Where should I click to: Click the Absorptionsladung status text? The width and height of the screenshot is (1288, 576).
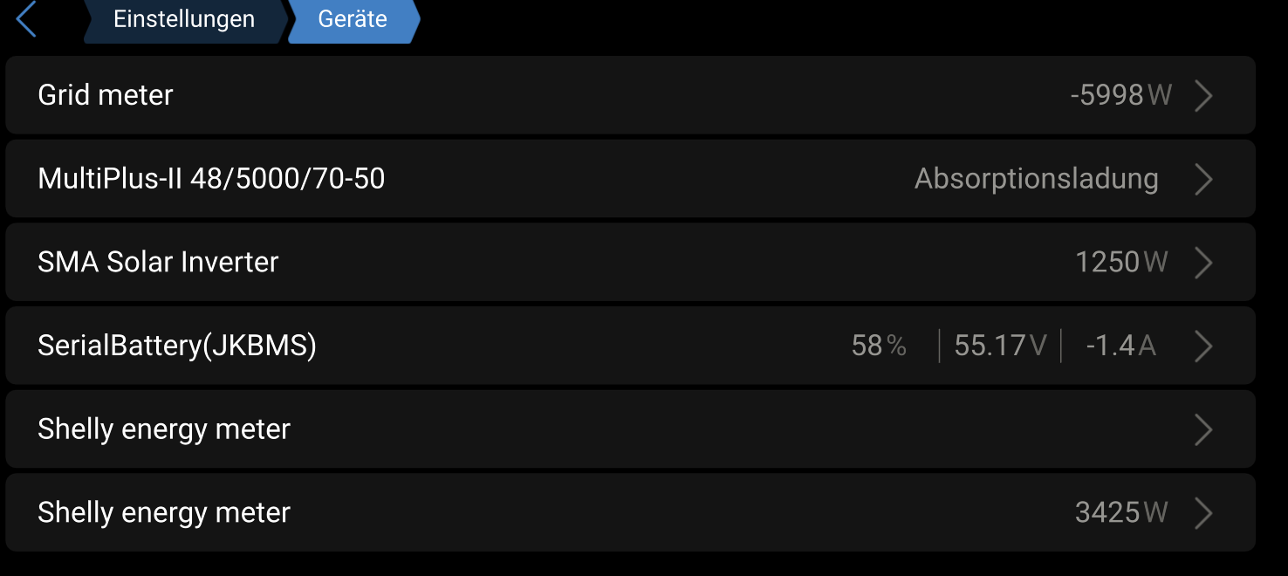[1037, 179]
